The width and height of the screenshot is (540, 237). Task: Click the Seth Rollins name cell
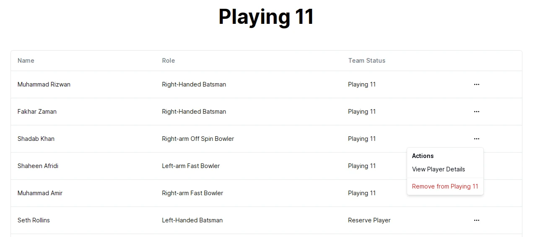(34, 220)
